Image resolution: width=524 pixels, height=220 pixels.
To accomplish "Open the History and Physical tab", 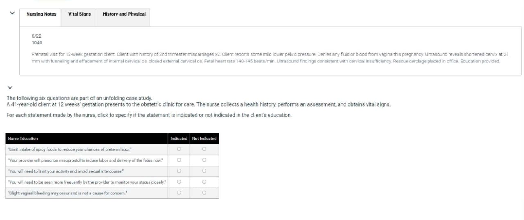I will 124,14.
